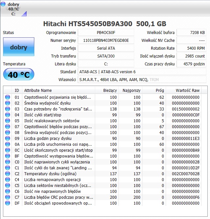Click raw value 0000000011E3
Image resolution: width=210 pixels, height=219 pixels.
tap(186, 138)
